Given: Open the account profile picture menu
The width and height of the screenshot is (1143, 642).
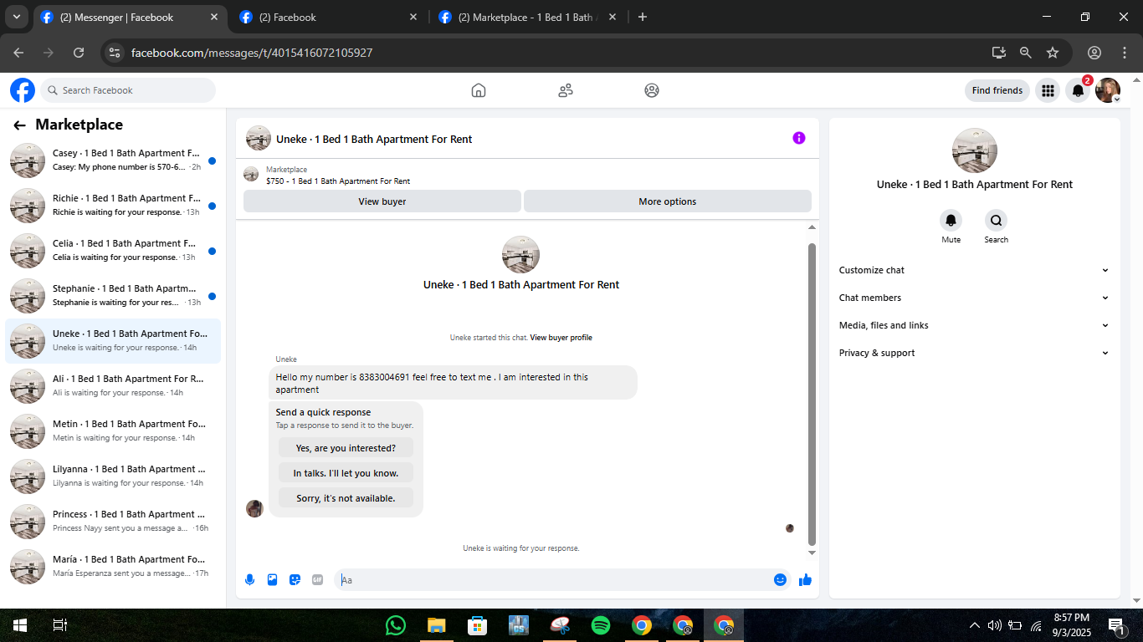Looking at the screenshot, I should point(1108,90).
